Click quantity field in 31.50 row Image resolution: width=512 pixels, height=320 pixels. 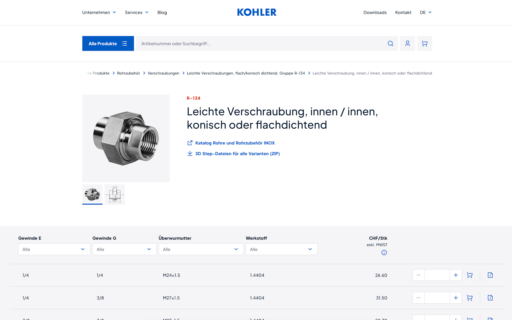437,298
